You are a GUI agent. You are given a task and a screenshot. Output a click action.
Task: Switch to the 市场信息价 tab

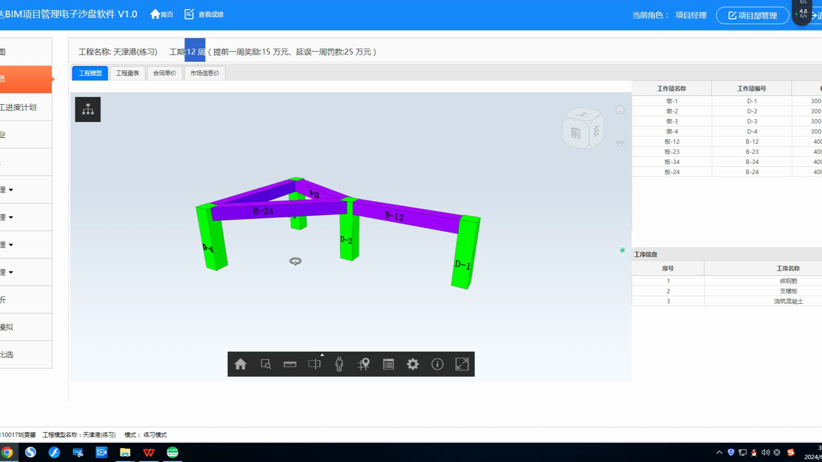pyautogui.click(x=205, y=73)
